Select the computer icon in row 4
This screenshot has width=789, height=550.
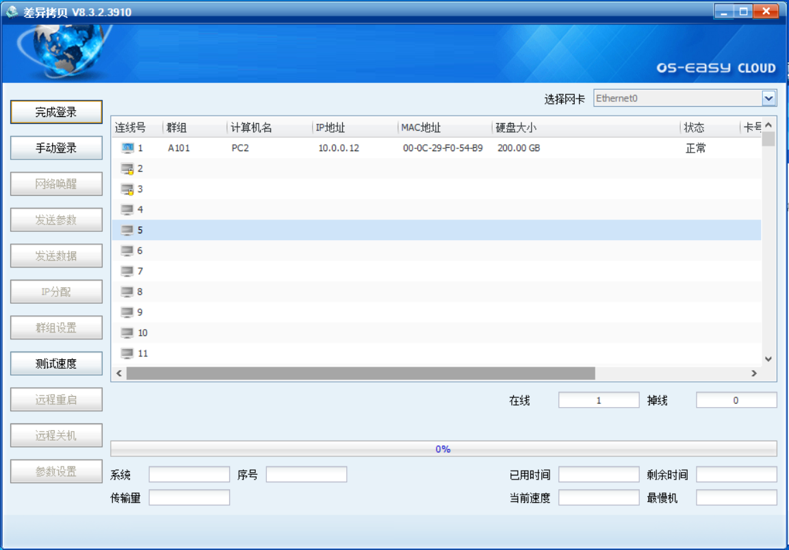tap(127, 209)
